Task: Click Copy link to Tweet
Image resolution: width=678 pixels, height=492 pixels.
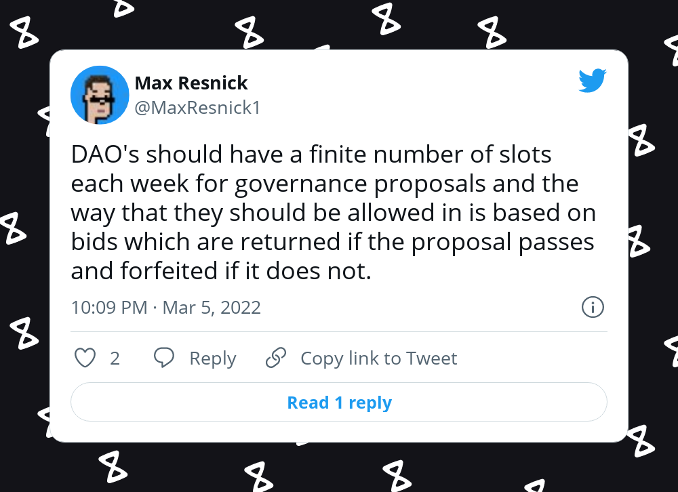Action: 378,358
